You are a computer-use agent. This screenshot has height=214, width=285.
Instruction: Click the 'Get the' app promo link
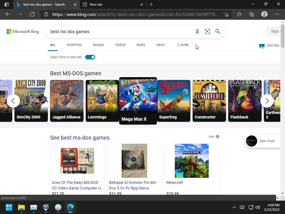point(269,45)
